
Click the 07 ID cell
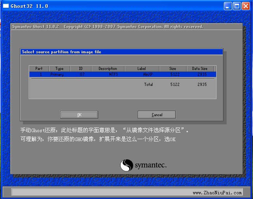click(x=82, y=74)
